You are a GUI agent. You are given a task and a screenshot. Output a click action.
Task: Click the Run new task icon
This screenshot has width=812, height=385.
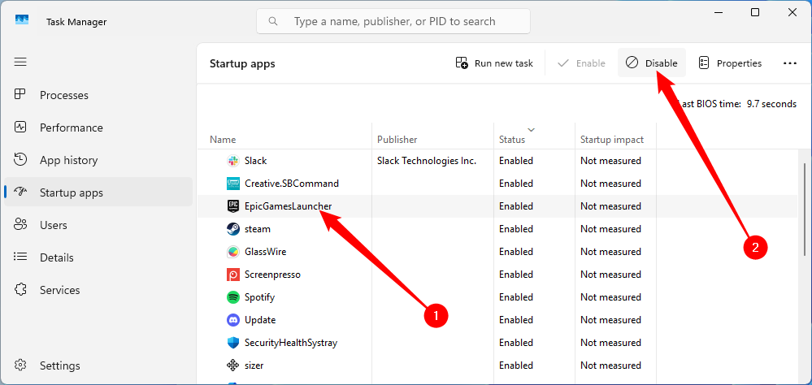click(x=462, y=63)
